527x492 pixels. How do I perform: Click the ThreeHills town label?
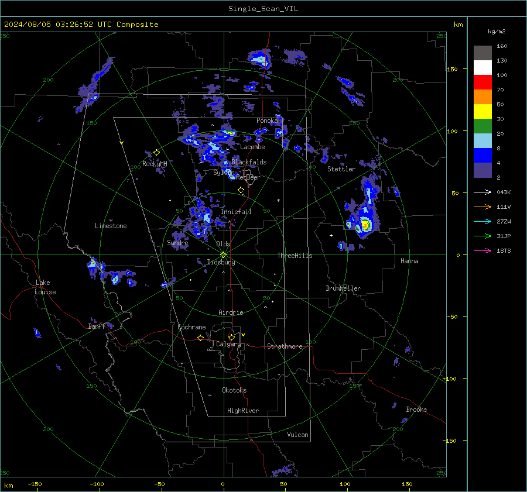pyautogui.click(x=295, y=256)
